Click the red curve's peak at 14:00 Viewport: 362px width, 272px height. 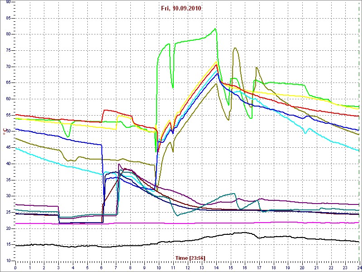tap(216, 64)
